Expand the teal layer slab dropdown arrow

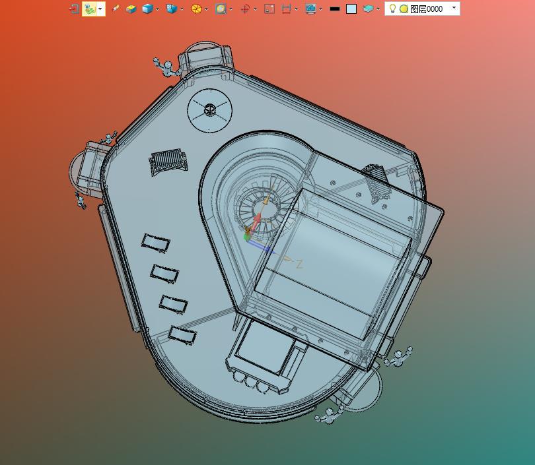click(378, 9)
